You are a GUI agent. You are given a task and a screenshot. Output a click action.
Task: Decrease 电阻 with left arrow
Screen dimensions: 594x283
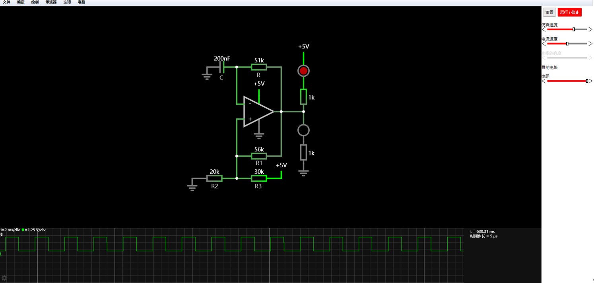[544, 81]
